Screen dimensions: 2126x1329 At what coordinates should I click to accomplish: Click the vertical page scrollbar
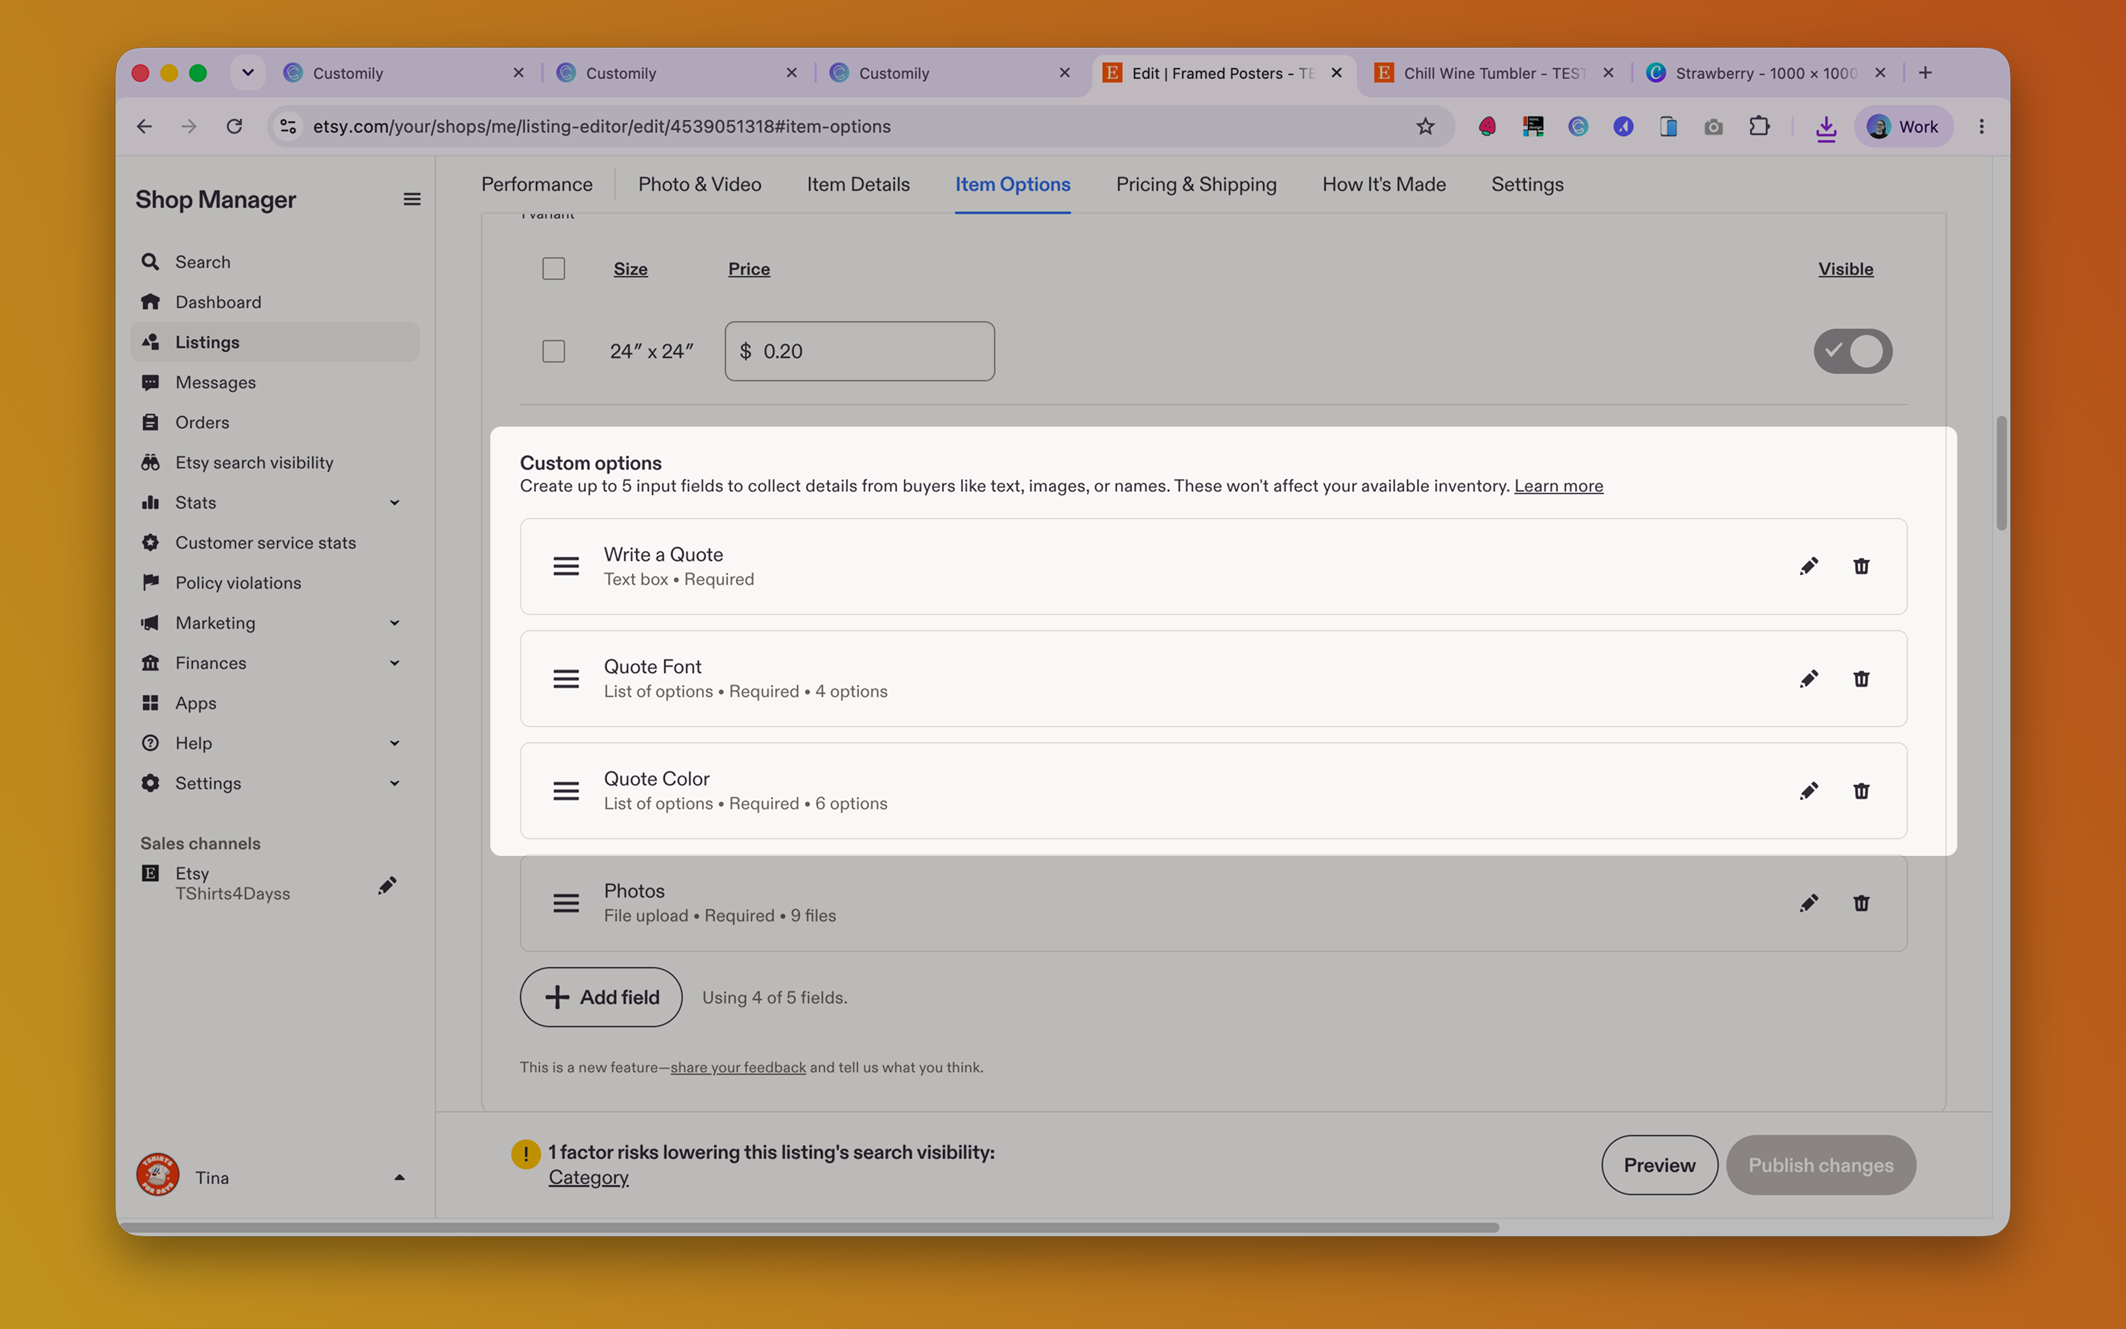(2001, 473)
